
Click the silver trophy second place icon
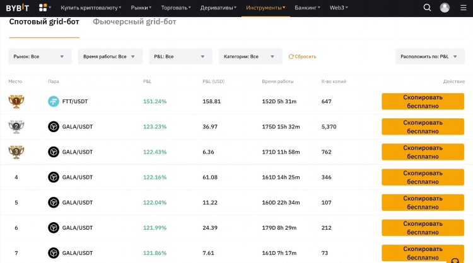pyautogui.click(x=16, y=126)
